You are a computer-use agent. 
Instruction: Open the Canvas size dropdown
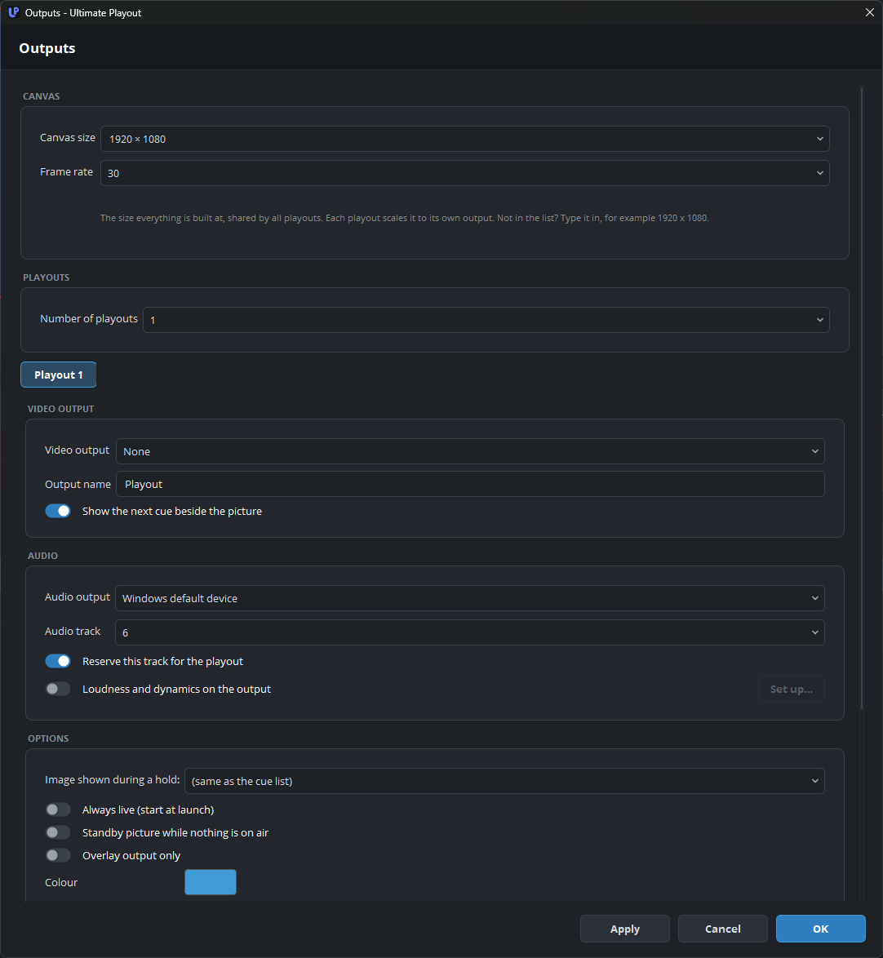pos(464,139)
